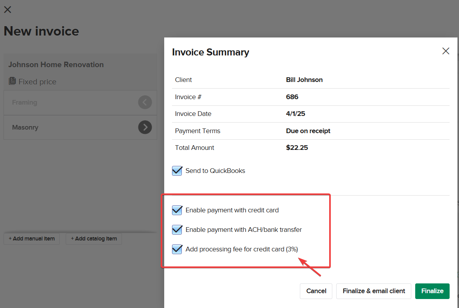Uncheck payment with ACH/bank transfer

177,230
